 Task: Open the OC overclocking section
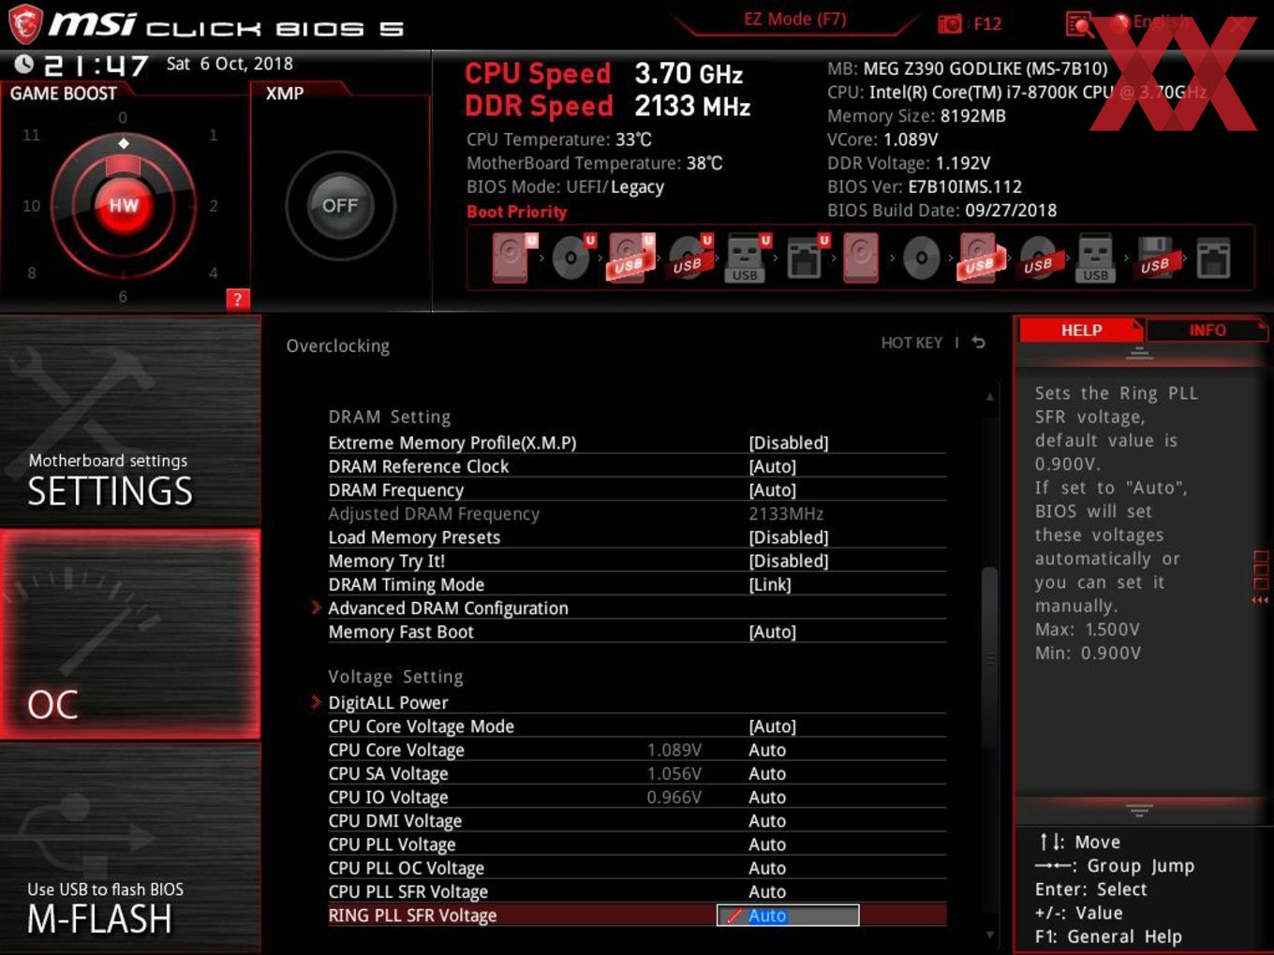(x=130, y=635)
